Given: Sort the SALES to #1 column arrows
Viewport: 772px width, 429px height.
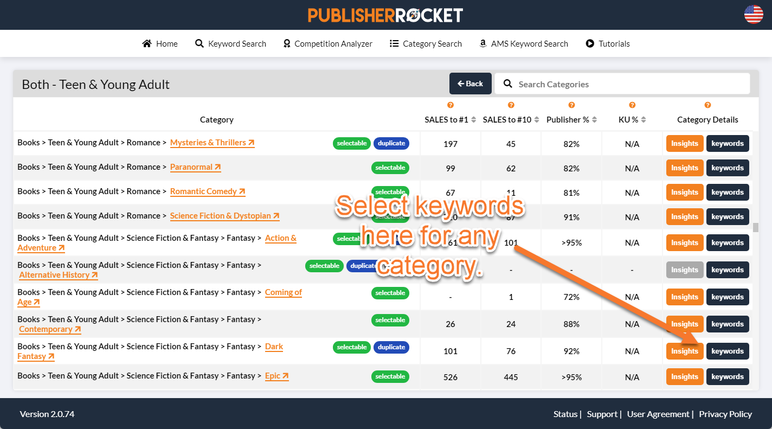Looking at the screenshot, I should [475, 119].
